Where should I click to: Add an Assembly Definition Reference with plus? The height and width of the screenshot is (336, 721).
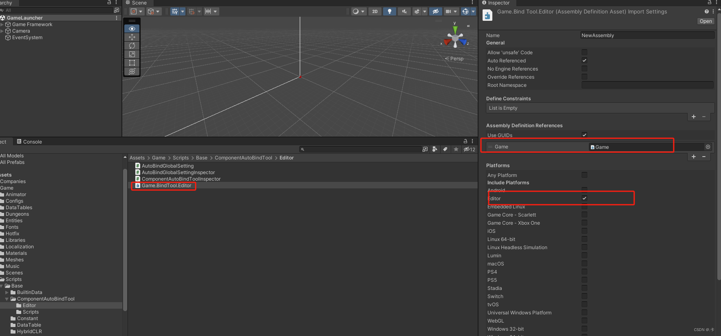694,157
